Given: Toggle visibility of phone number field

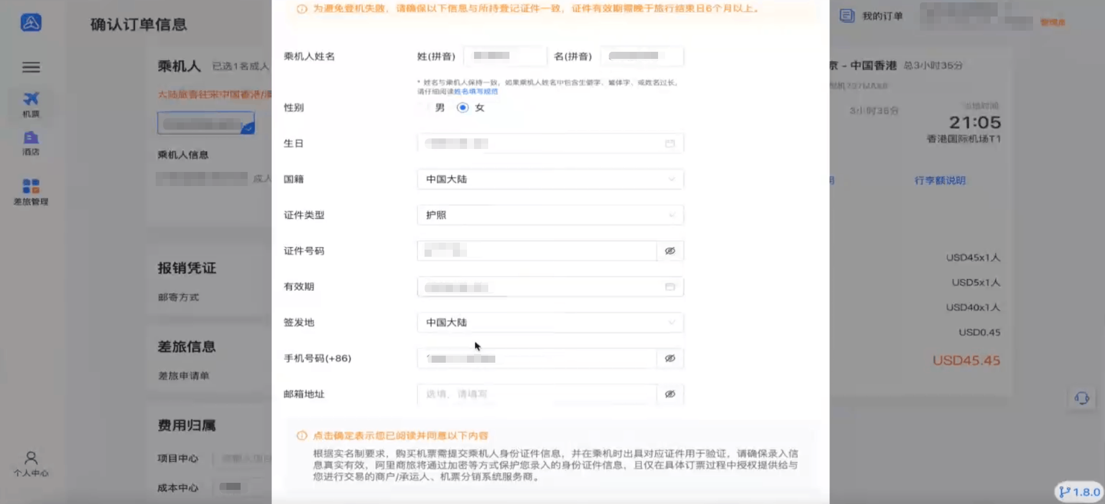Looking at the screenshot, I should [x=670, y=359].
